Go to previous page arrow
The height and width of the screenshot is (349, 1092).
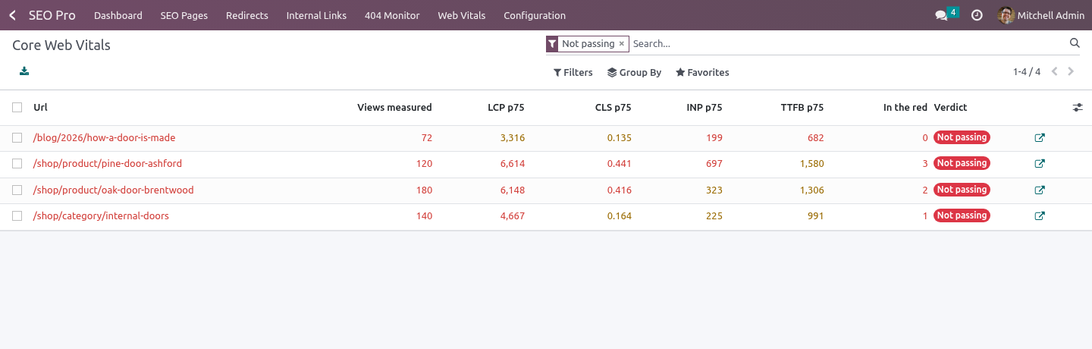coord(1054,72)
